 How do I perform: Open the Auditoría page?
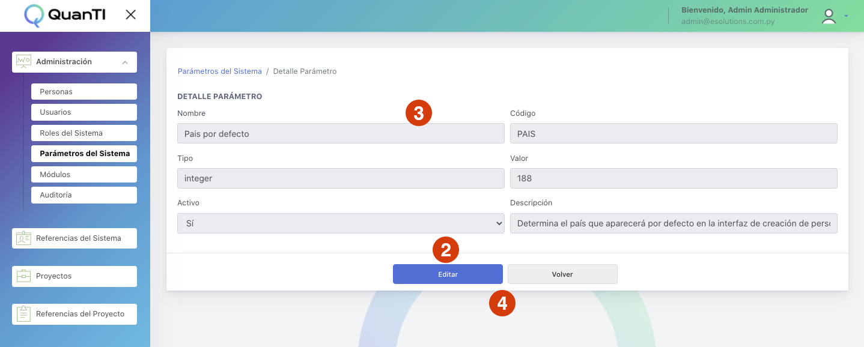point(84,195)
